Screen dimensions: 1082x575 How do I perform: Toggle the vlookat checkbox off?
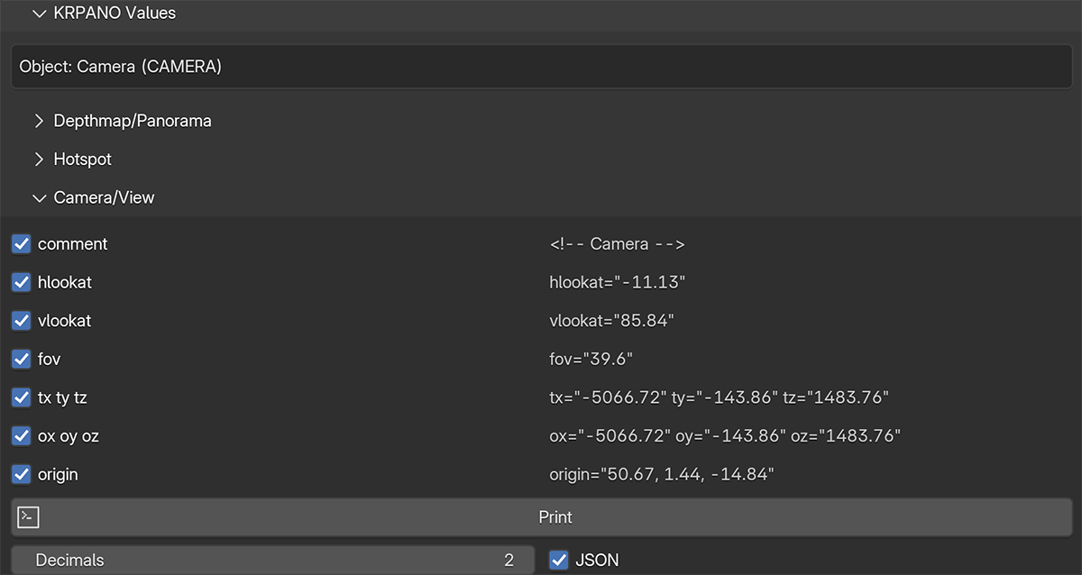point(22,321)
